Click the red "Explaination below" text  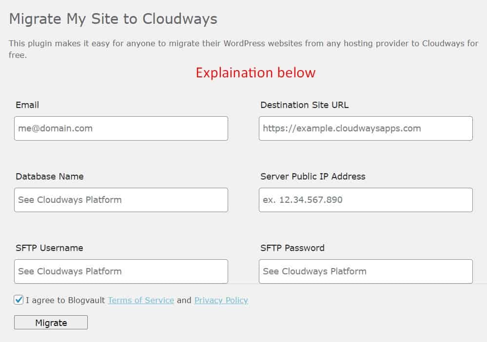pos(255,73)
